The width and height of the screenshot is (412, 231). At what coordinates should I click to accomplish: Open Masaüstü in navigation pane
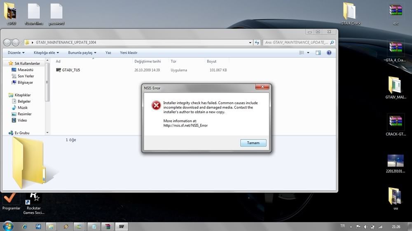pos(23,70)
